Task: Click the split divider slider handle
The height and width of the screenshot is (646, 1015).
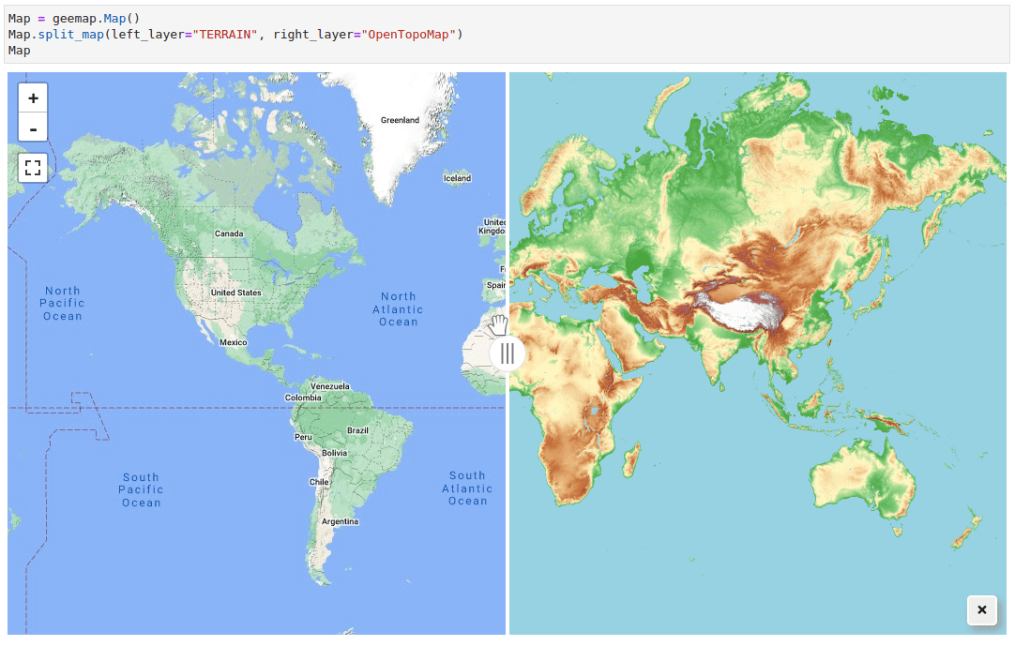Action: point(507,353)
